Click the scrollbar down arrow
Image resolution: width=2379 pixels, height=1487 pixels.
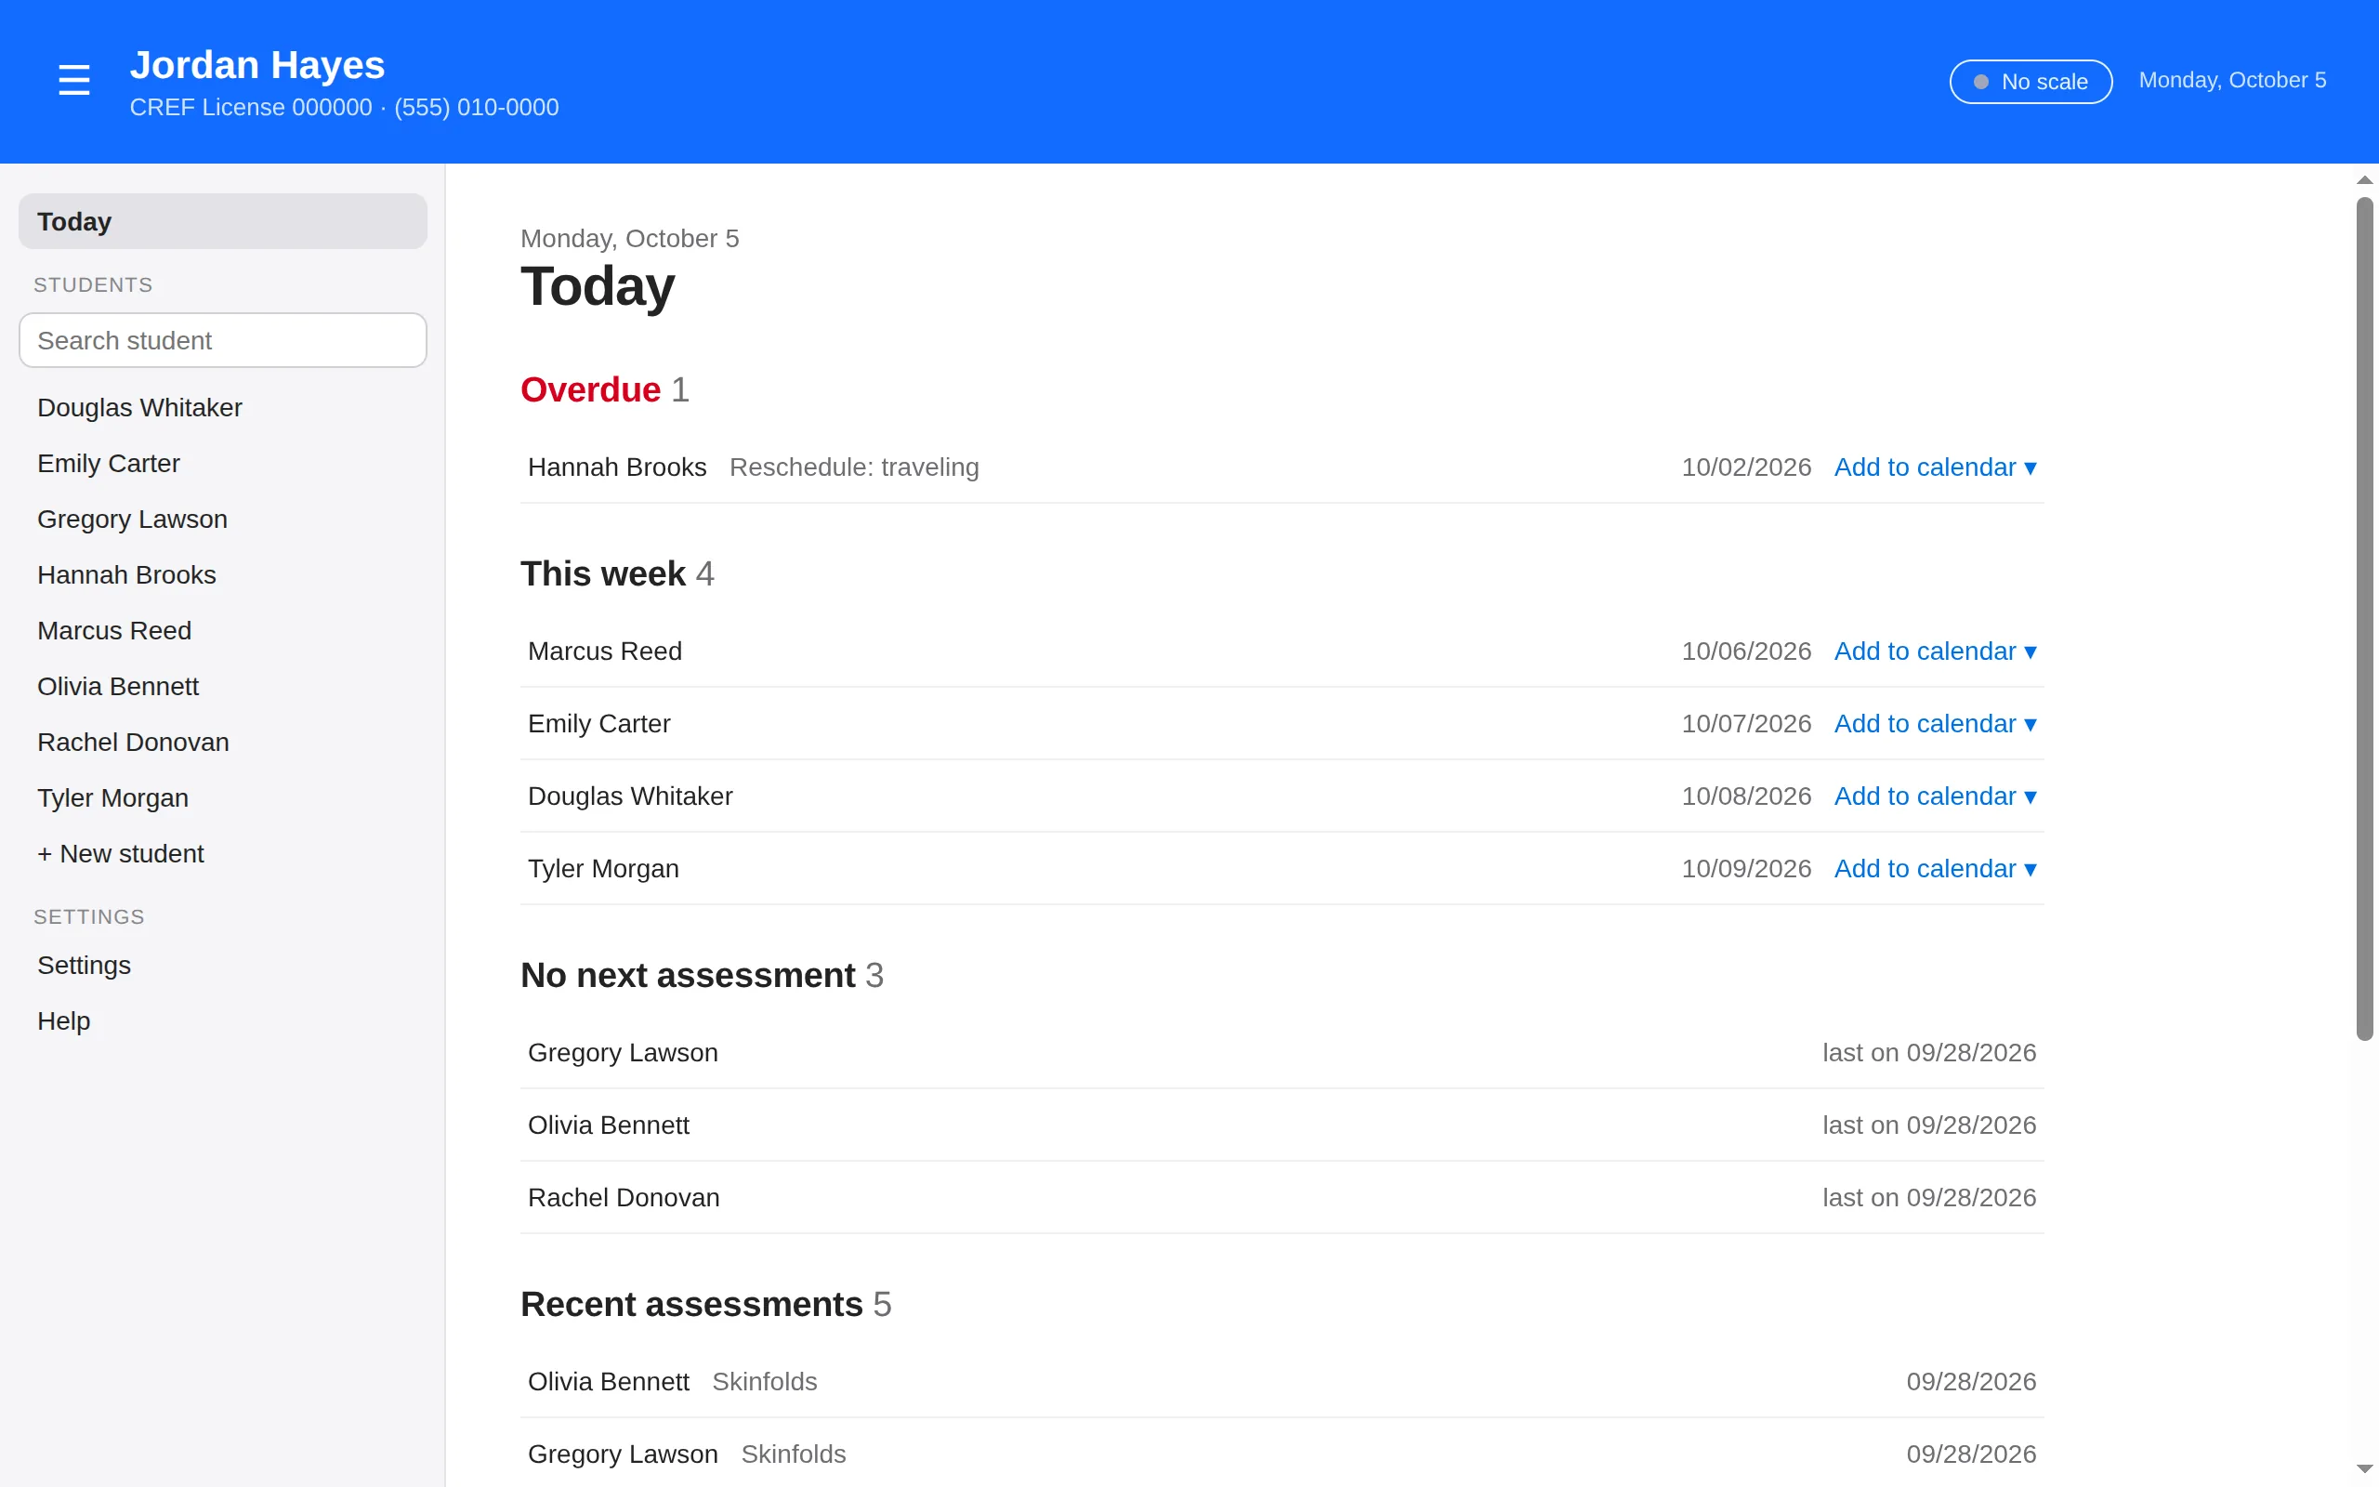click(x=2364, y=1469)
